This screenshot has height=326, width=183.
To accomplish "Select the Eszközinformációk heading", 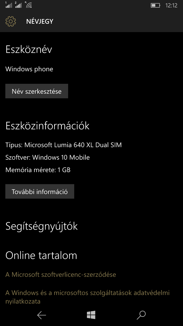I will pos(48,126).
